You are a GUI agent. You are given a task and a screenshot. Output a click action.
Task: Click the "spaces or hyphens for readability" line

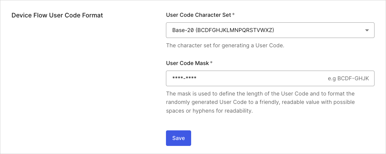209,111
